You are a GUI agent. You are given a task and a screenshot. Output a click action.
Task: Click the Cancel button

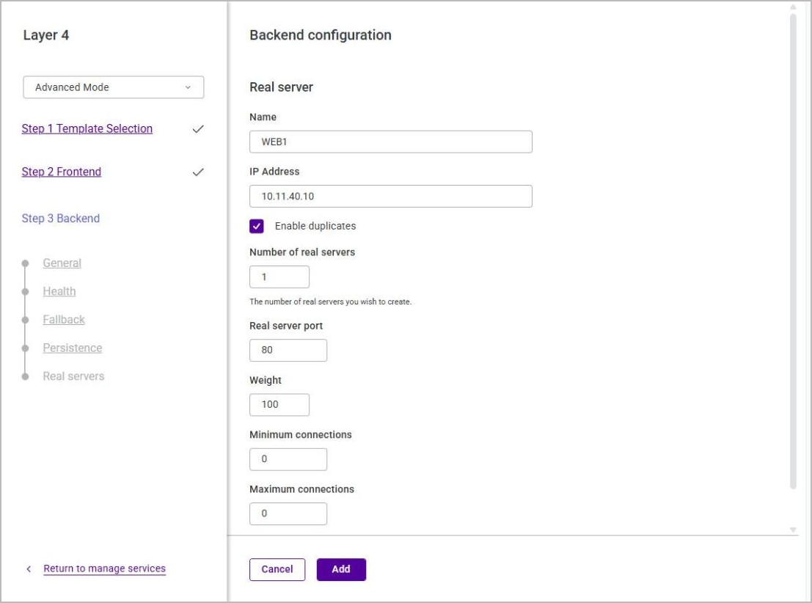coord(277,569)
